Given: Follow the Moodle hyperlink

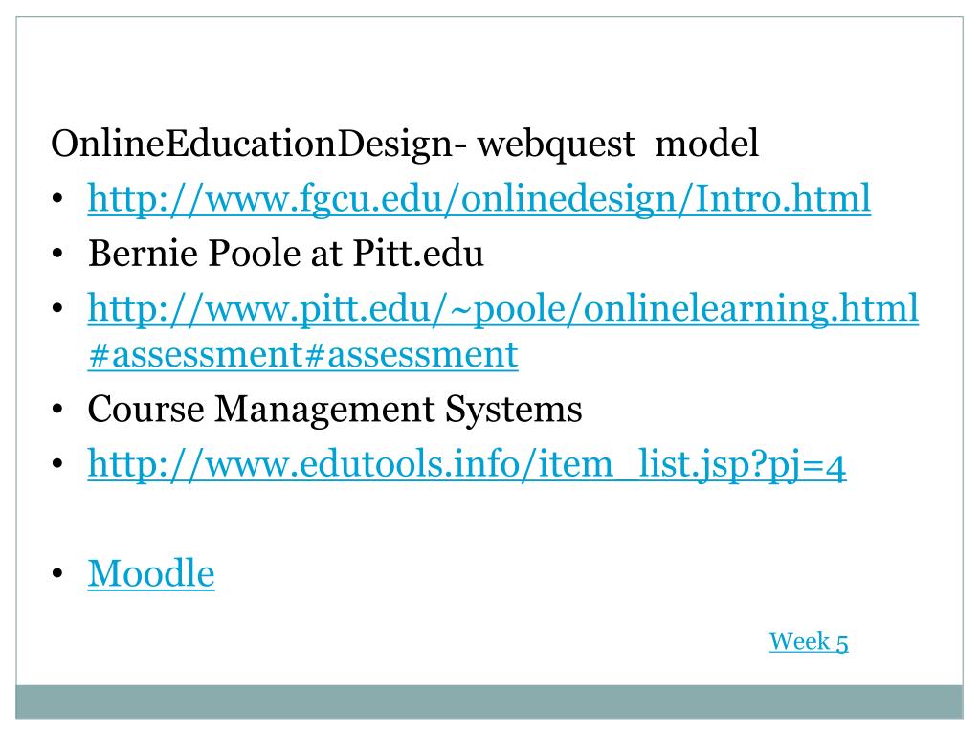Looking at the screenshot, I should pos(151,573).
